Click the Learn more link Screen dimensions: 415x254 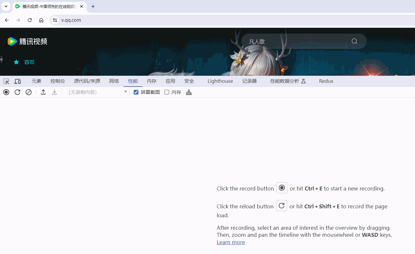pyautogui.click(x=231, y=242)
